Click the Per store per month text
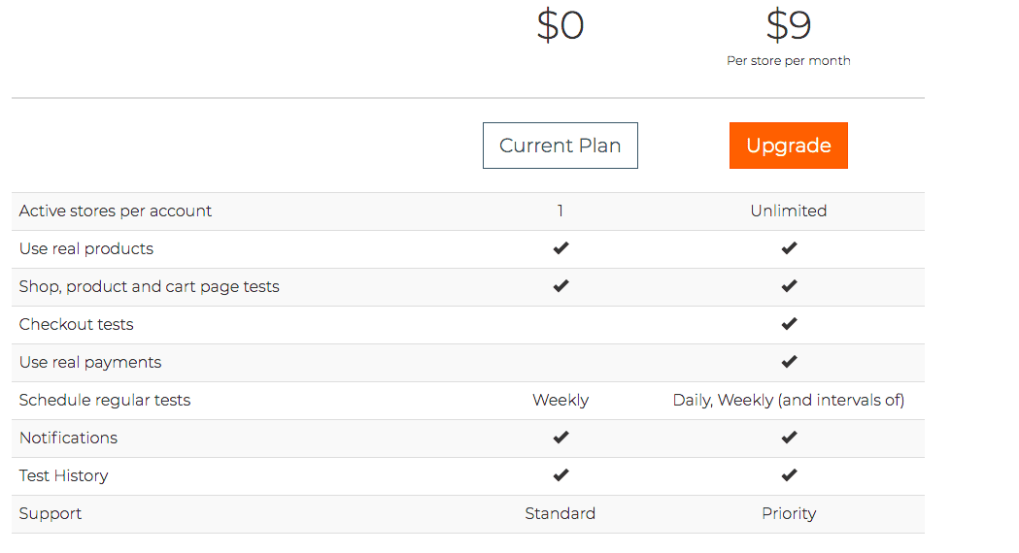Viewport: 1019px width, 553px height. (789, 60)
